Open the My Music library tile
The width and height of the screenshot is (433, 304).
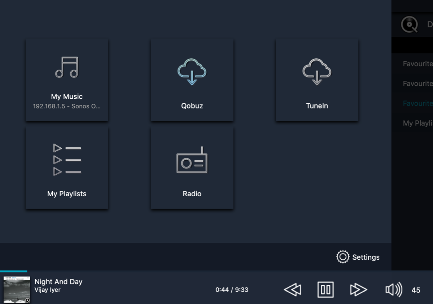67,80
